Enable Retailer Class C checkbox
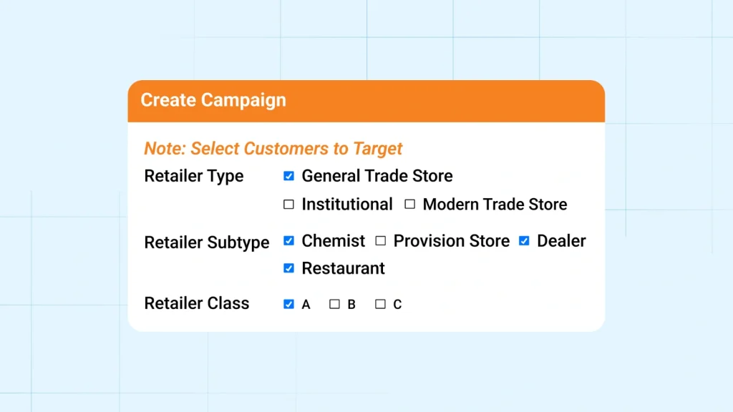This screenshot has width=733, height=412. 382,304
